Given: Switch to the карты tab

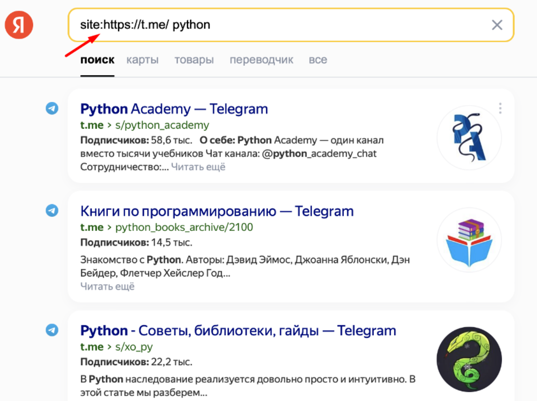Looking at the screenshot, I should pyautogui.click(x=142, y=60).
